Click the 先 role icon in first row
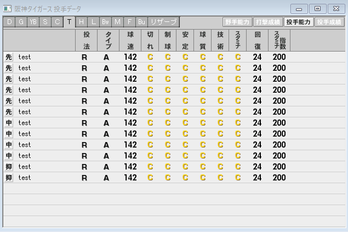Viewport: 348px width, 232px height. pyautogui.click(x=9, y=57)
